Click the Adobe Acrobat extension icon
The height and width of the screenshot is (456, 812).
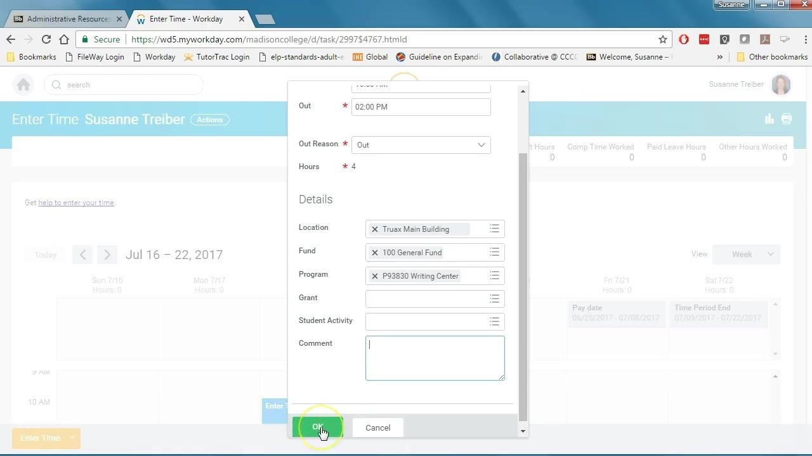tap(765, 39)
